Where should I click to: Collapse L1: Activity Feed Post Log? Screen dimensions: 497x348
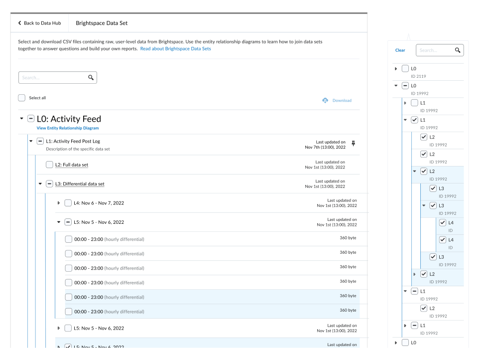[31, 141]
